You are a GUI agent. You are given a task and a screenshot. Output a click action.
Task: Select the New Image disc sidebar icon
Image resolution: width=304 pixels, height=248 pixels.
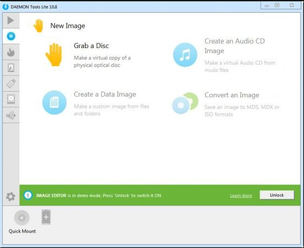11,36
